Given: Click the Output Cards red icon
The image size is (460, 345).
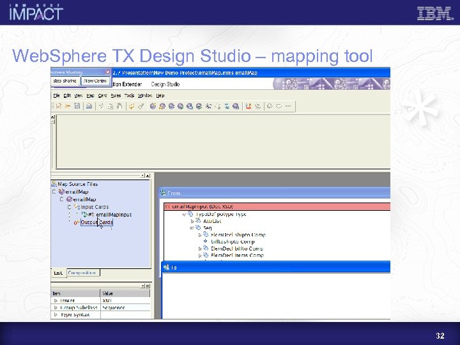Looking at the screenshot, I should tap(76, 222).
